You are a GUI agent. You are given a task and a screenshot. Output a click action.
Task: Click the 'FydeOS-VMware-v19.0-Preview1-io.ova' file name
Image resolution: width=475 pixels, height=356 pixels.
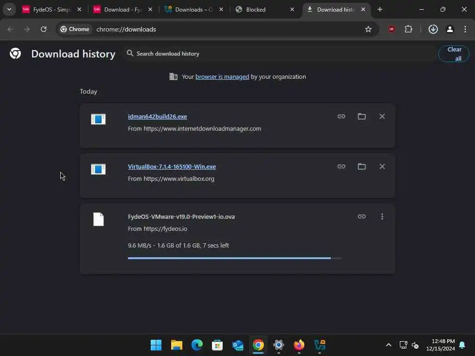181,217
